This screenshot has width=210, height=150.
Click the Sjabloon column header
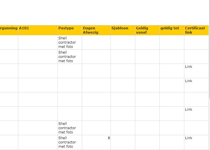(x=120, y=28)
